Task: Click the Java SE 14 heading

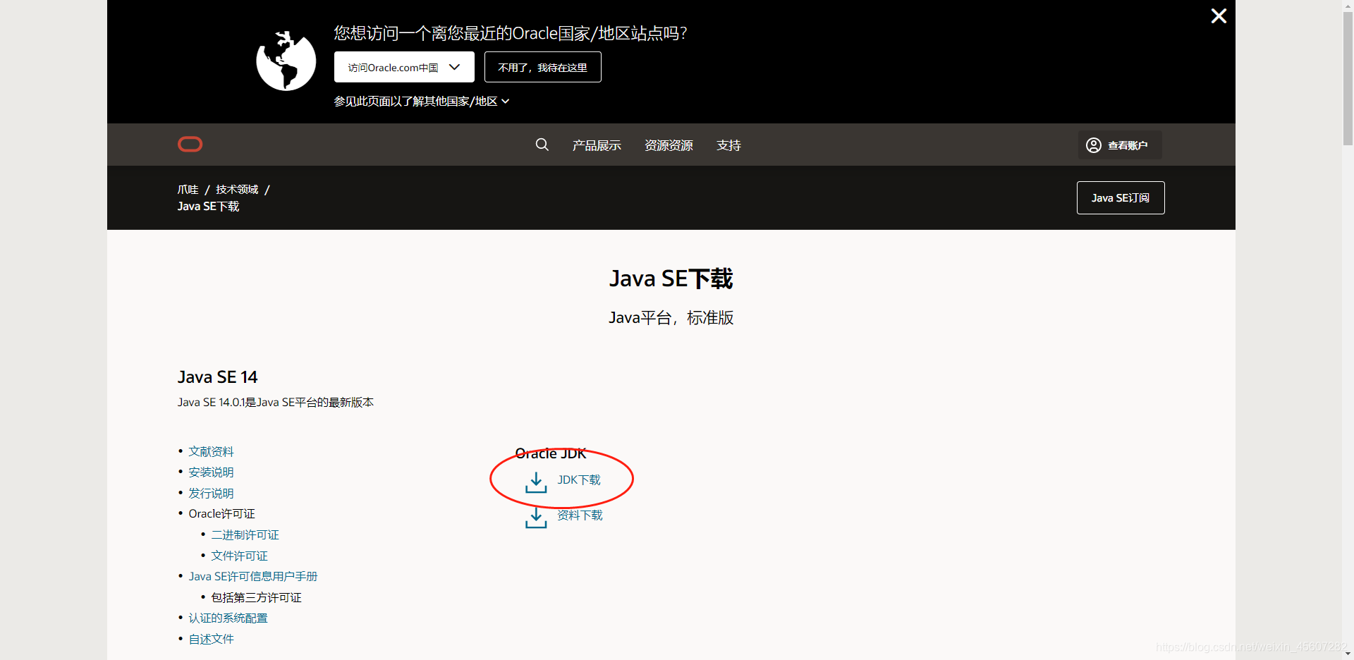Action: tap(217, 377)
